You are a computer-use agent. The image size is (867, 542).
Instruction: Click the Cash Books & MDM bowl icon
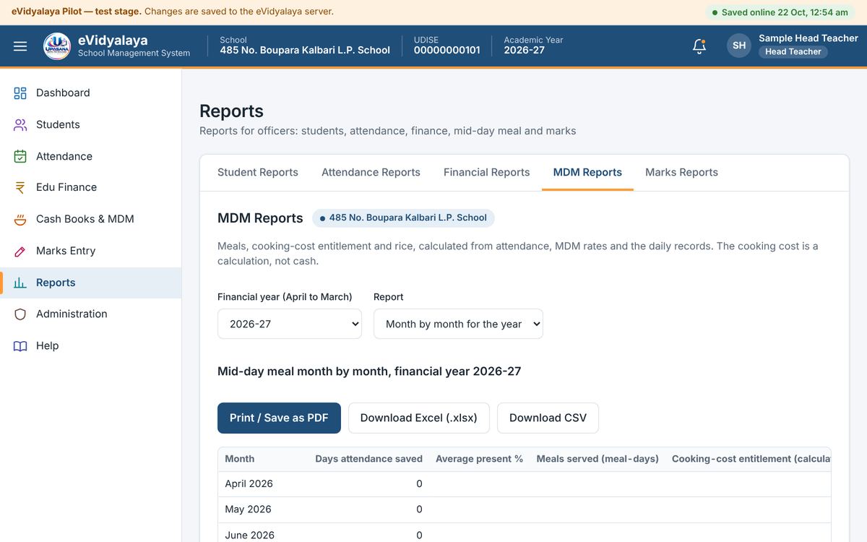(x=20, y=219)
